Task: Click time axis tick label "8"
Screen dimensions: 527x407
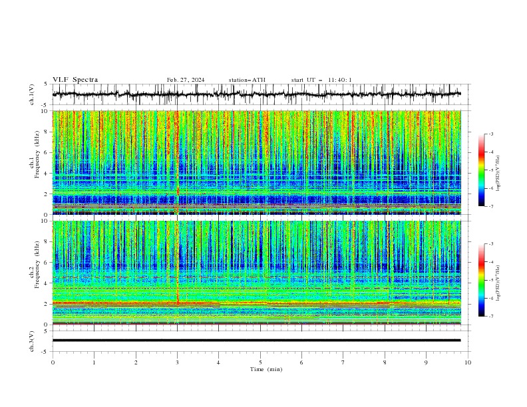Action: 385,362
